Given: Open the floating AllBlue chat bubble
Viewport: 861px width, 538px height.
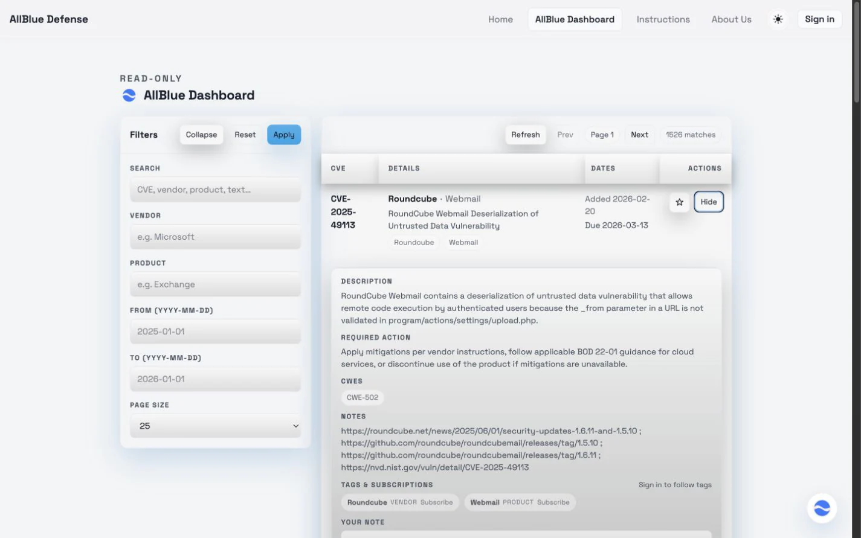Looking at the screenshot, I should (x=822, y=508).
